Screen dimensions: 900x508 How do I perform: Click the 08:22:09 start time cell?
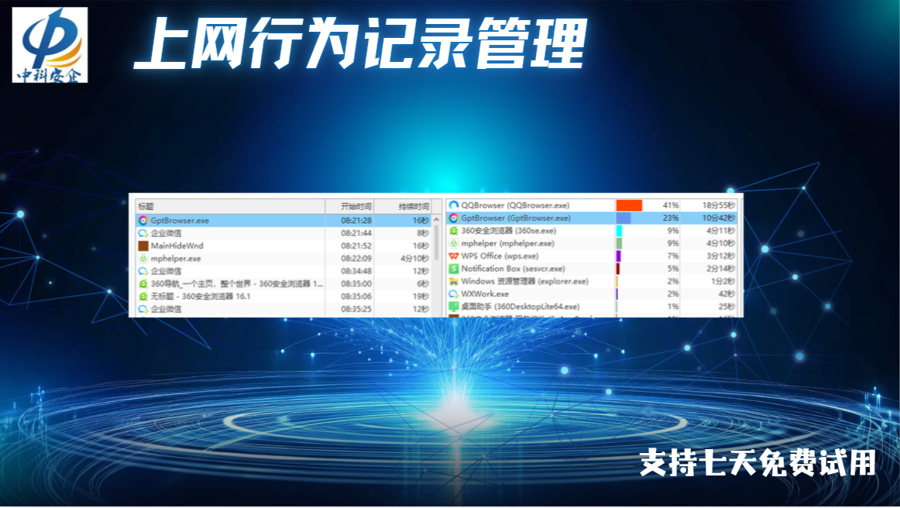click(x=356, y=259)
